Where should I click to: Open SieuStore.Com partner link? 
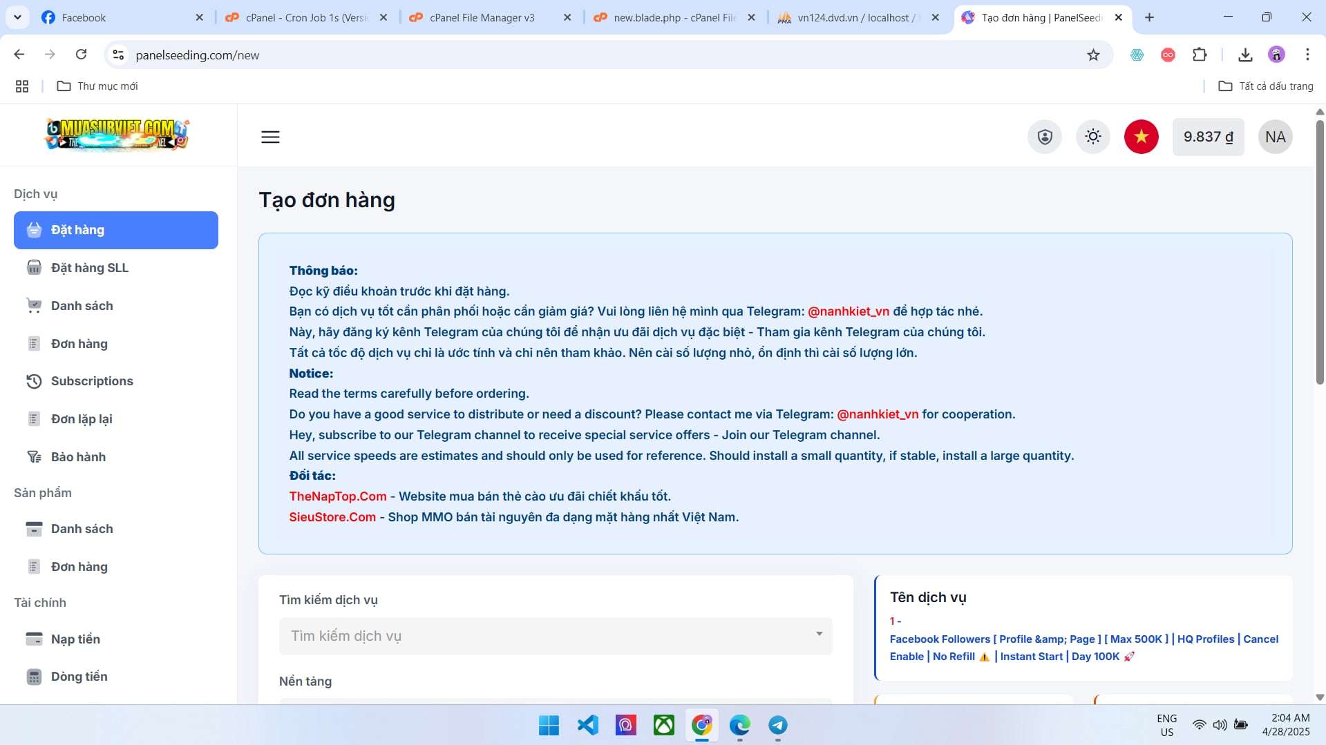[x=332, y=517]
